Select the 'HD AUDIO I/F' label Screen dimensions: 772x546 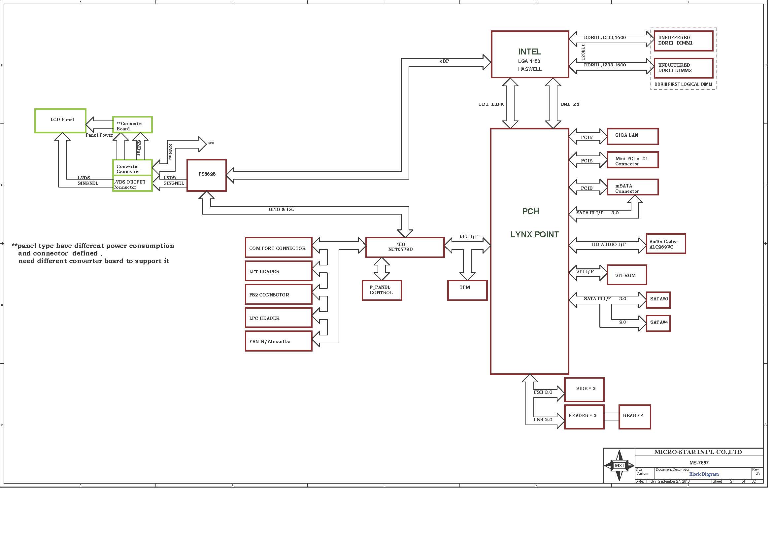pyautogui.click(x=609, y=244)
